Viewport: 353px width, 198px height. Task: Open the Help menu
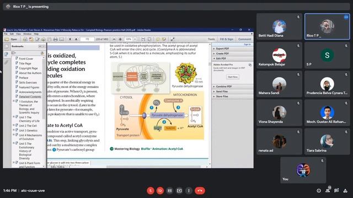pyautogui.click(x=36, y=34)
